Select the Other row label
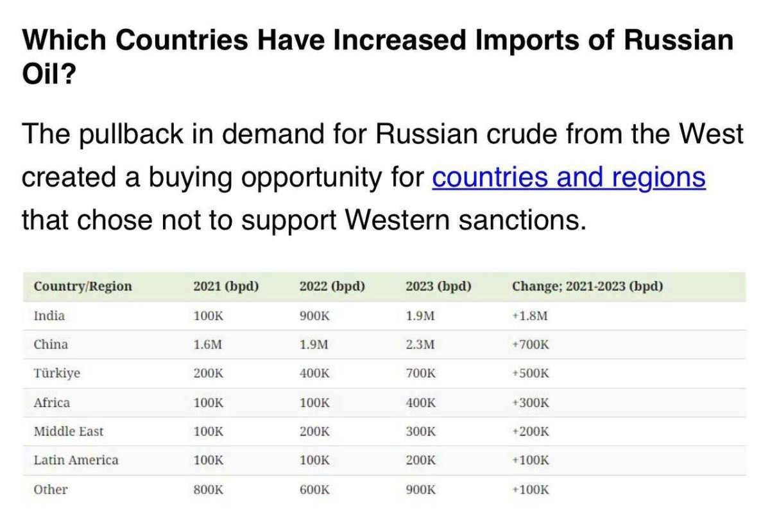This screenshot has width=770, height=524. click(51, 489)
